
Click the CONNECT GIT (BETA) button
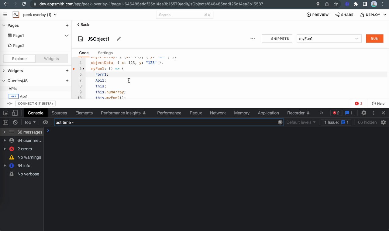[x=35, y=104]
